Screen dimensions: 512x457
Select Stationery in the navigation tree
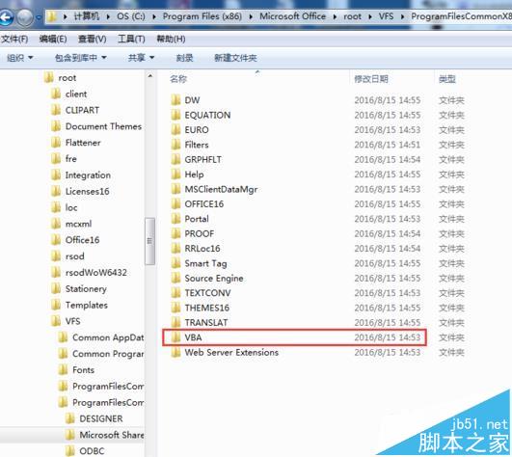tap(86, 288)
